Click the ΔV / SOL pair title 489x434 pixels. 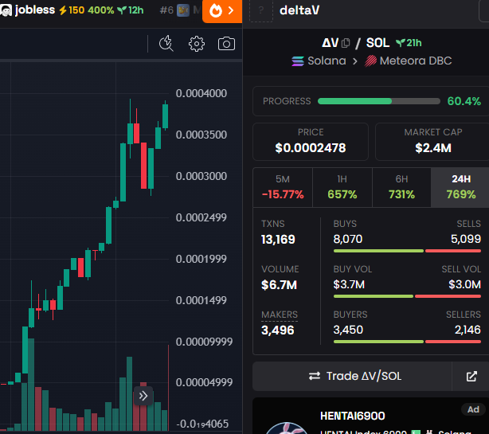(x=355, y=43)
